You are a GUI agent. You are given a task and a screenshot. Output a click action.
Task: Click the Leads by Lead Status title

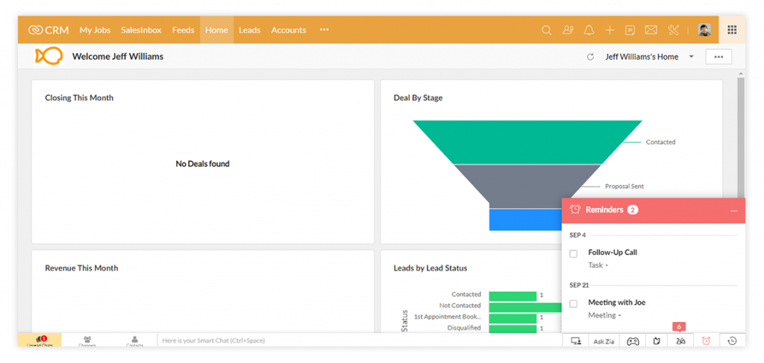[430, 268]
